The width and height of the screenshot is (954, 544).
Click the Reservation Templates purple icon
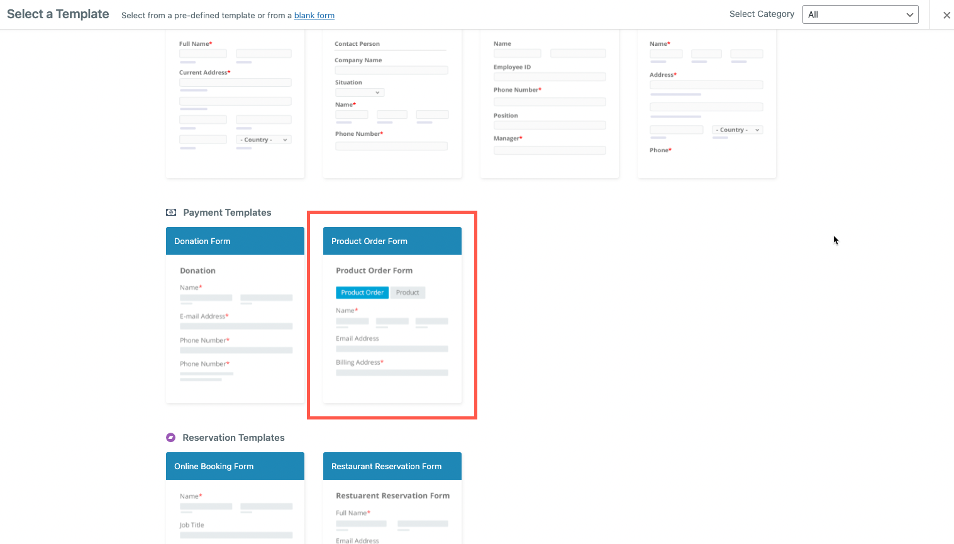[170, 438]
